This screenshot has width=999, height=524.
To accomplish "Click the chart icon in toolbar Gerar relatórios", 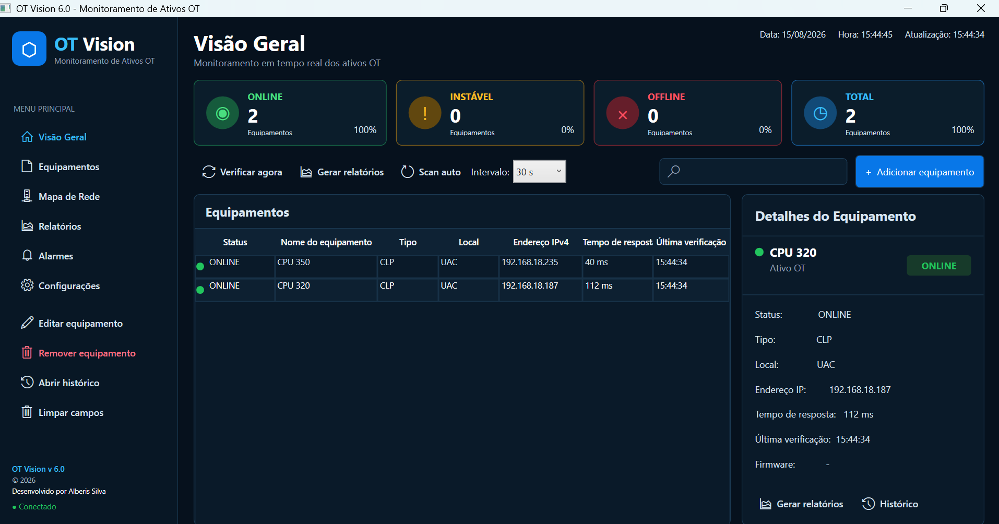I will click(x=306, y=172).
